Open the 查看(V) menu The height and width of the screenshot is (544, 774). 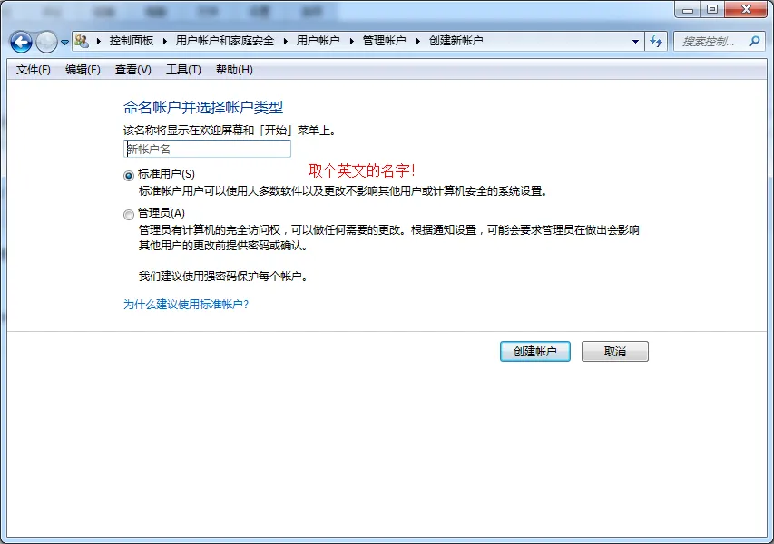pos(132,70)
